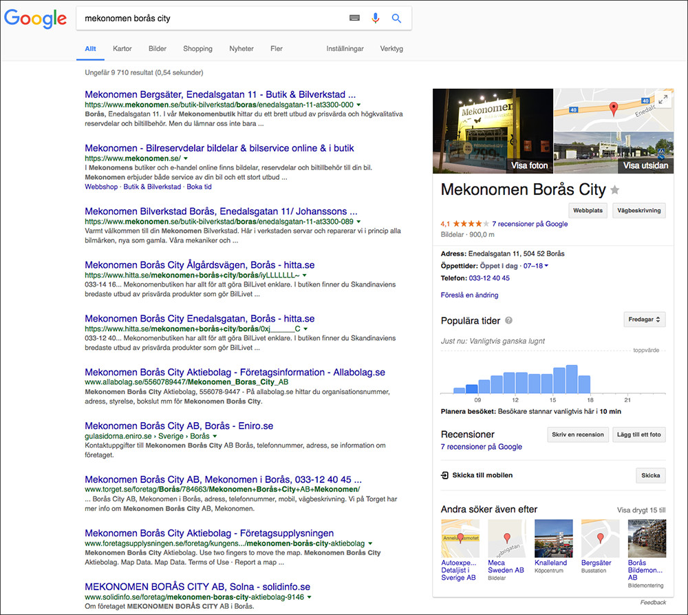
Task: Call phone number 033-12 40 45
Action: coord(489,278)
